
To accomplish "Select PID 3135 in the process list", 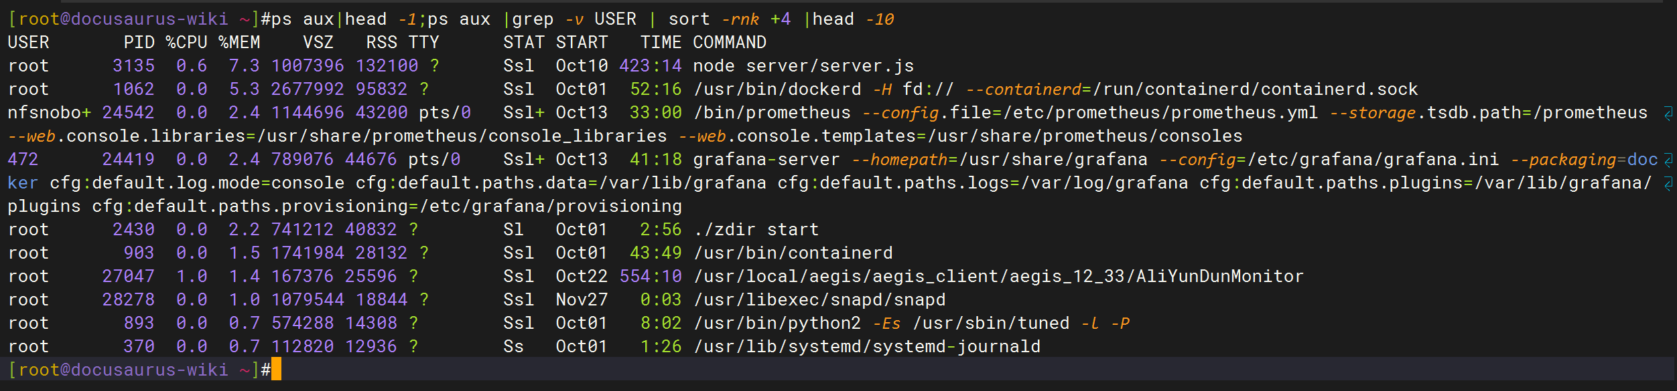I will point(134,66).
